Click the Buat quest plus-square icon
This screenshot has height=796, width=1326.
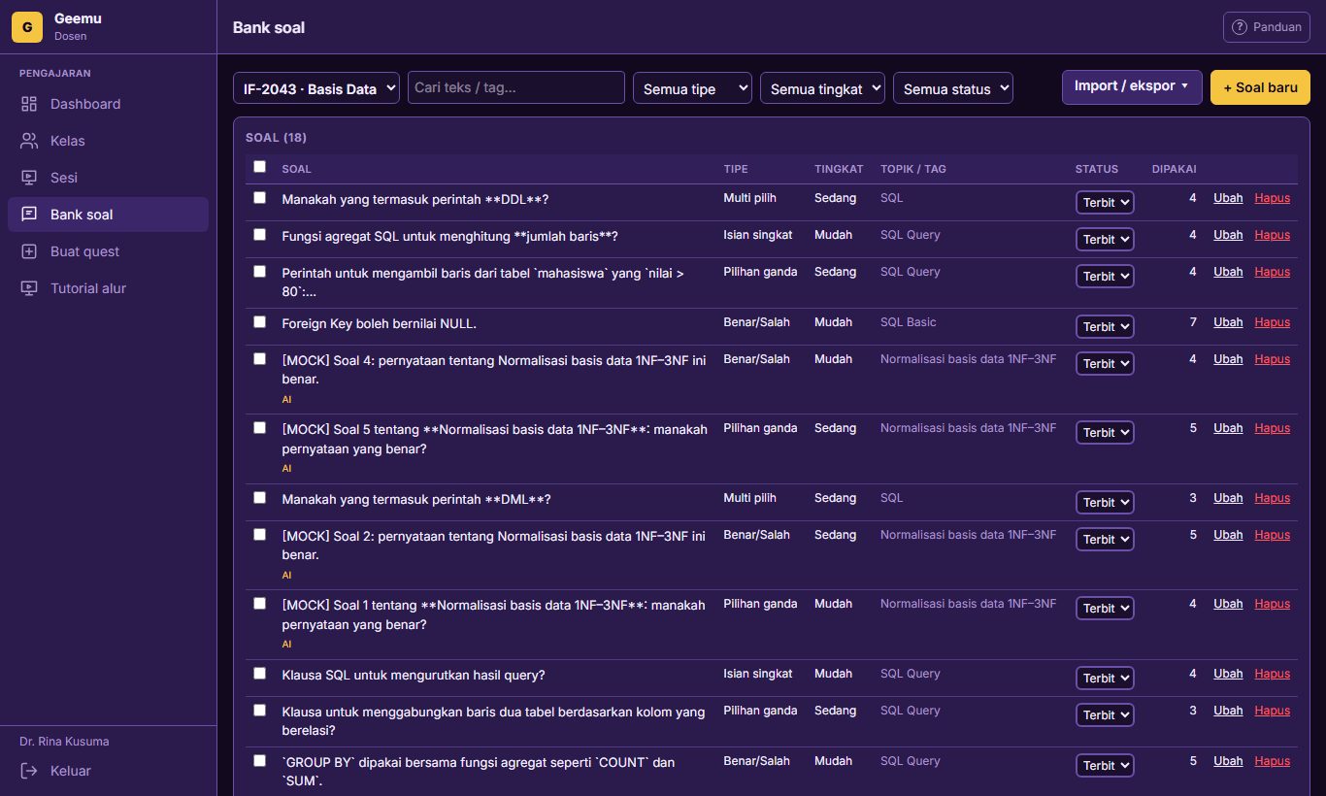click(x=29, y=251)
